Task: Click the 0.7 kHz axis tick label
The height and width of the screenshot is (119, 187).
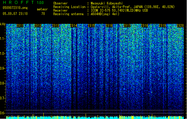Action: click(3, 98)
